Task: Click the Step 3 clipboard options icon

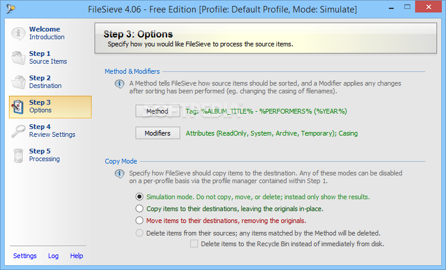Action: pyautogui.click(x=18, y=107)
